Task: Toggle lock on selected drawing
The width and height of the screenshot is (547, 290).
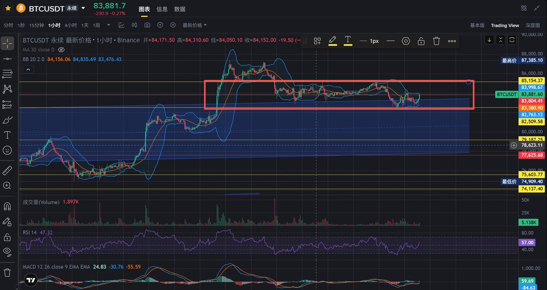Action: (421, 41)
